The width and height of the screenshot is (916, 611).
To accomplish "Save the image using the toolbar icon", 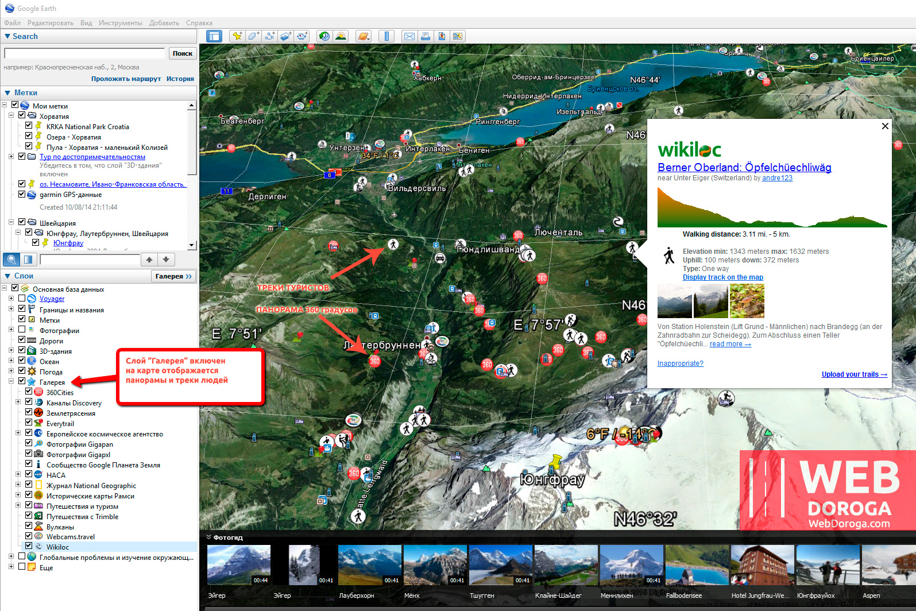I will click(442, 36).
